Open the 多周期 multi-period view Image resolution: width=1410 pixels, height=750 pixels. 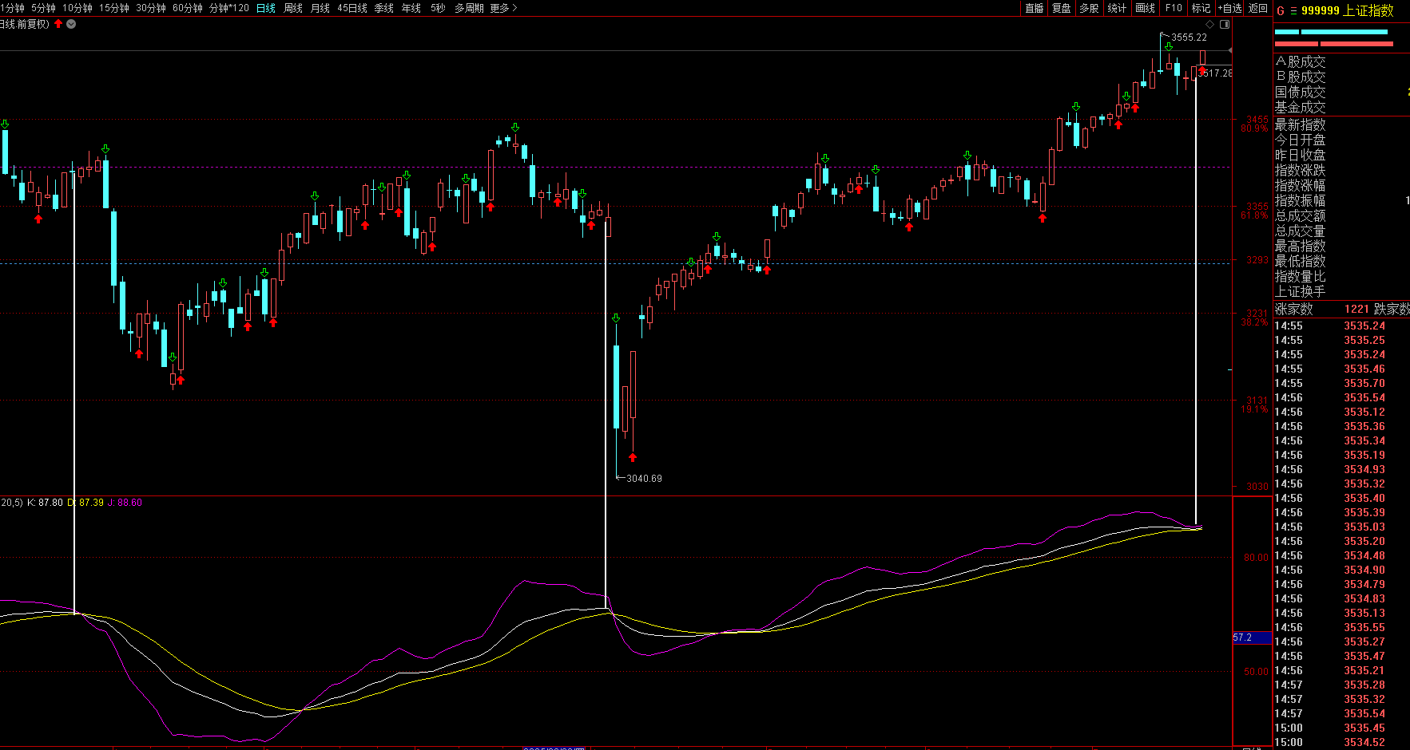[469, 8]
